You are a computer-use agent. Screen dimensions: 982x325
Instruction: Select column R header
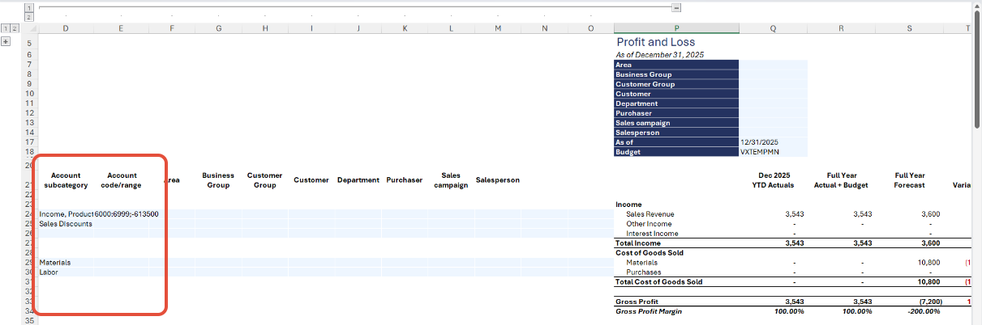841,28
